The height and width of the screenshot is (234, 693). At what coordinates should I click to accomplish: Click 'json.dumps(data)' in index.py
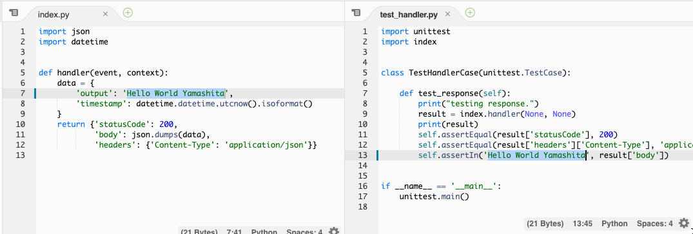click(169, 135)
